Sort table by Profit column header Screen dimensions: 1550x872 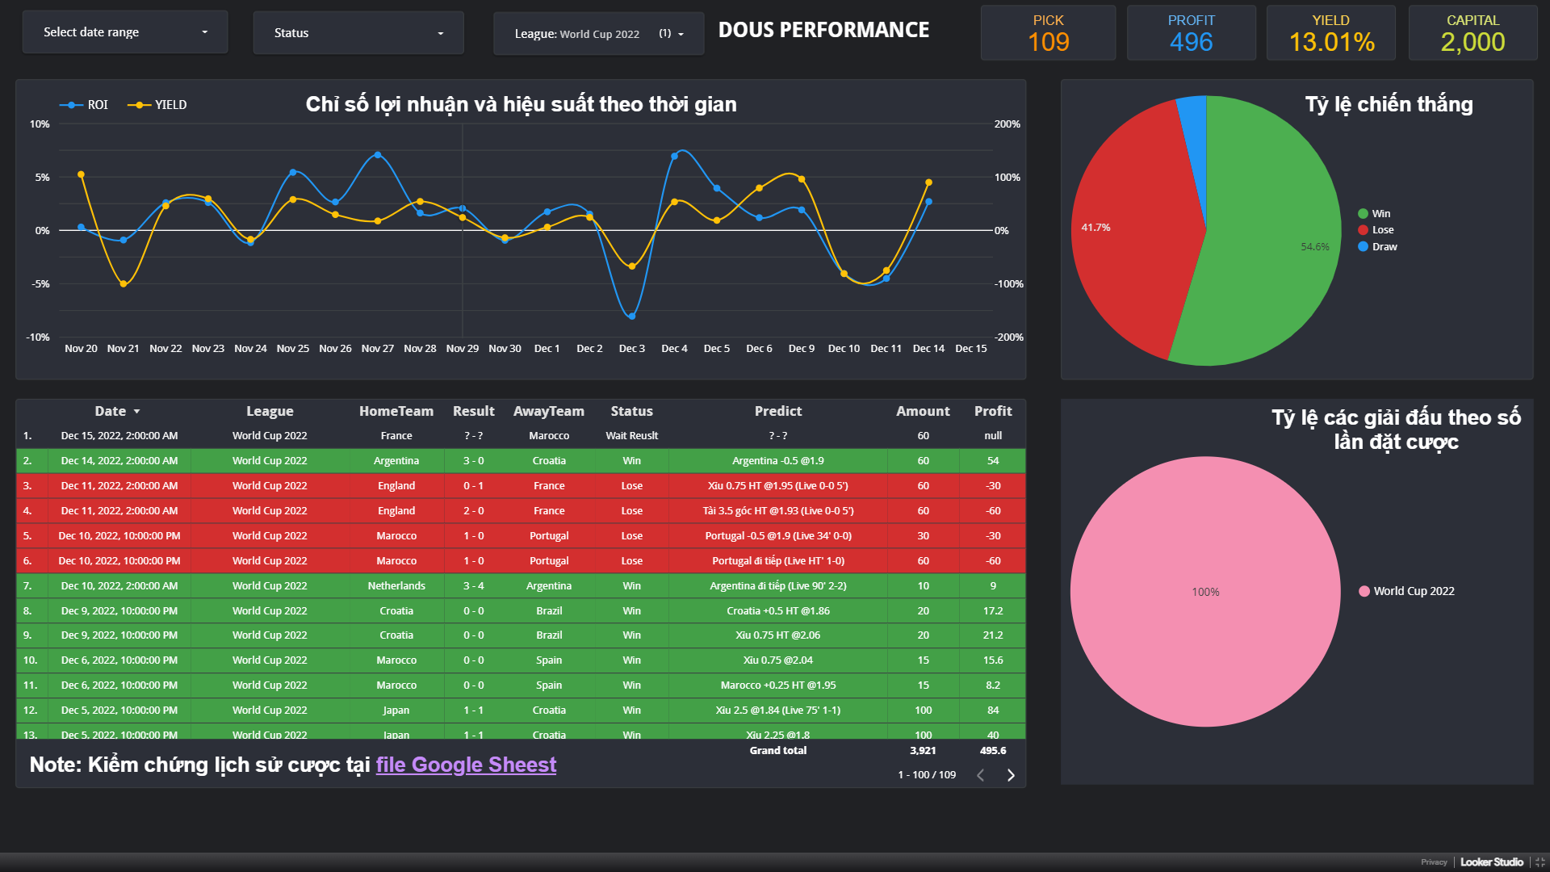coord(992,411)
